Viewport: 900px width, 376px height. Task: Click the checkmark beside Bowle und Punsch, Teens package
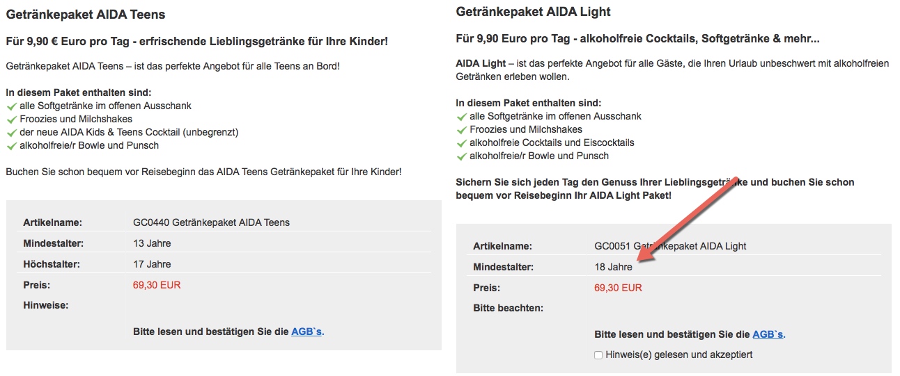click(x=11, y=146)
